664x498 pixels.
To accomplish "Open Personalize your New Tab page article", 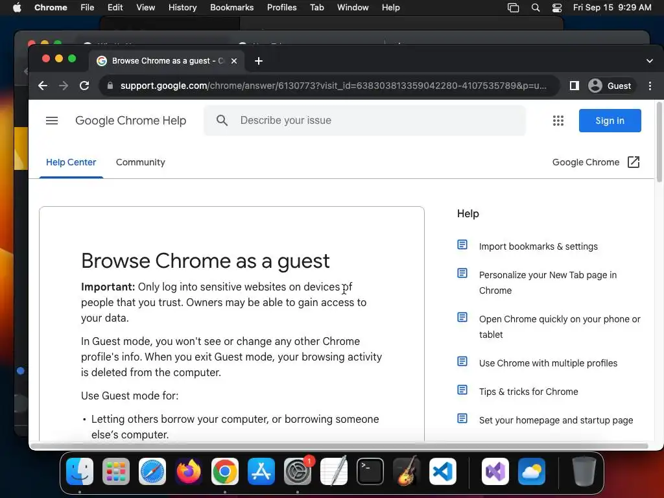I will click(548, 283).
